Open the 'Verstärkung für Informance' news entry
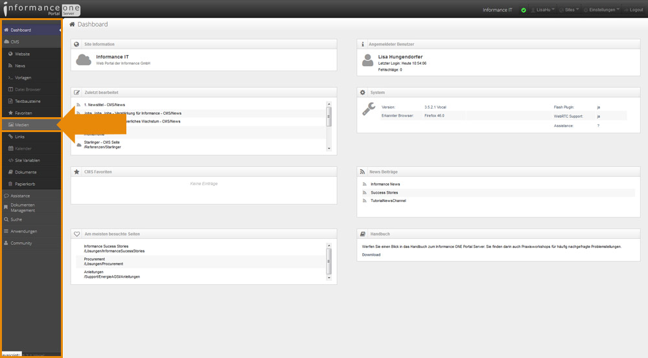The image size is (648, 358). (x=132, y=113)
